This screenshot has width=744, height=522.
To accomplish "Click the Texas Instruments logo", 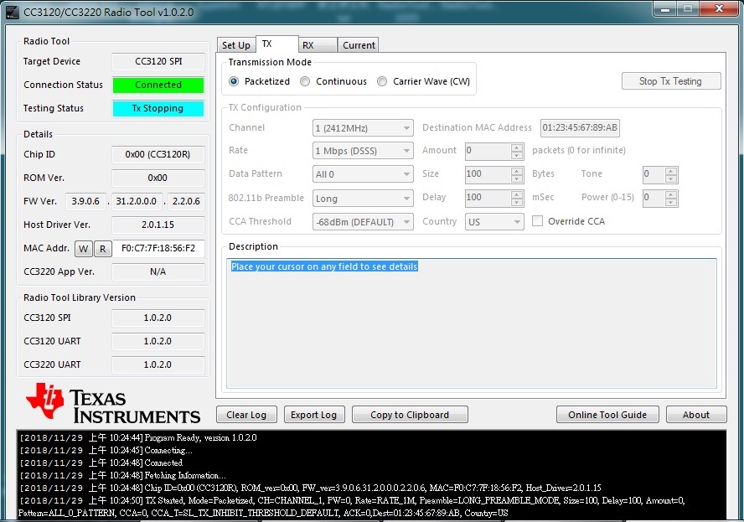I will [113, 403].
